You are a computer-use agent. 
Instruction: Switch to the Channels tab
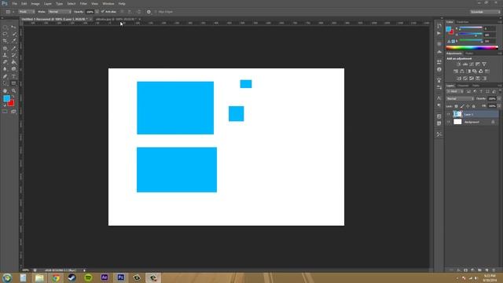click(463, 86)
